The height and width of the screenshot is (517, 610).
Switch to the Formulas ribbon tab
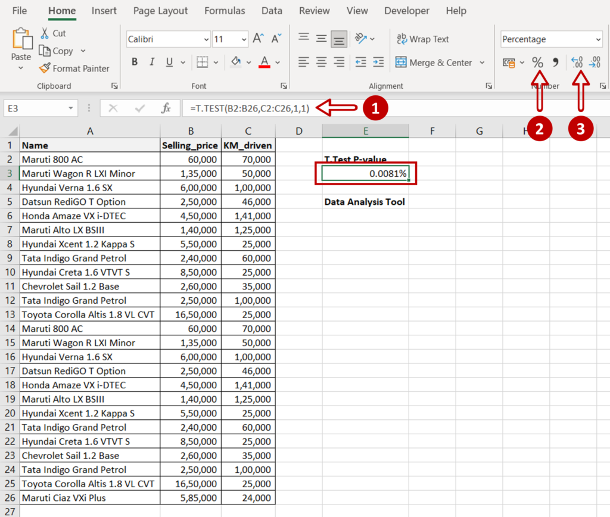(225, 10)
